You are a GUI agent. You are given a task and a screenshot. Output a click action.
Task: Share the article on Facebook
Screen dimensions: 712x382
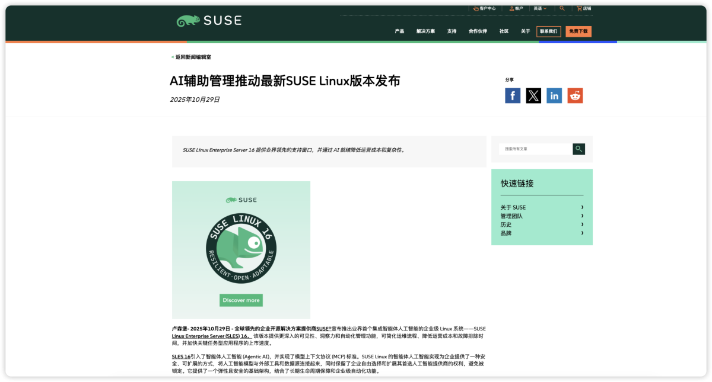(513, 95)
